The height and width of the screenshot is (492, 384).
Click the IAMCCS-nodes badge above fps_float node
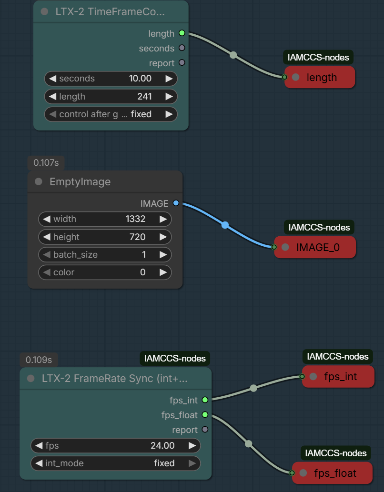[x=336, y=453]
